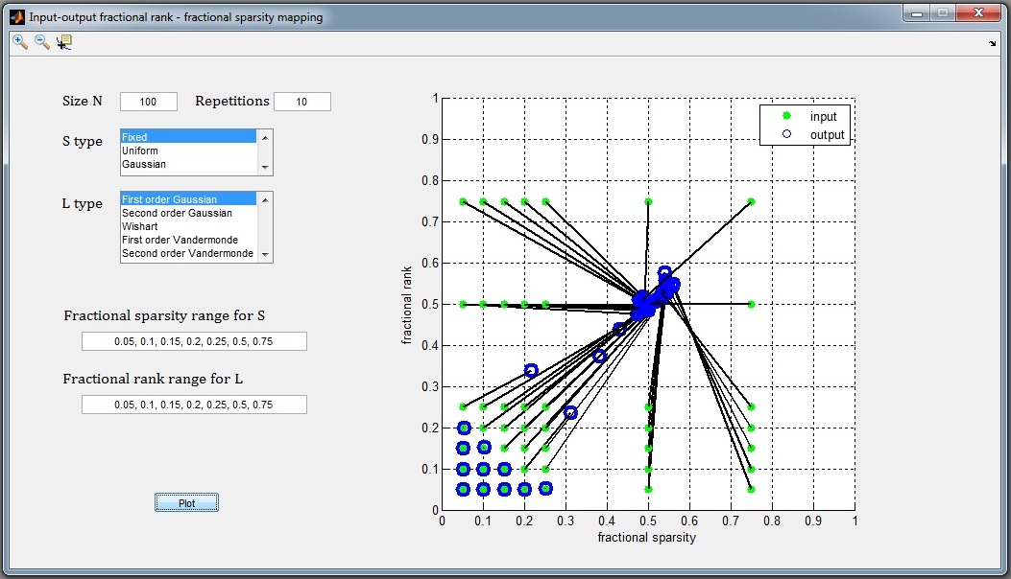Choose Gaussian in the S type list
Viewport: 1011px width, 579px height.
(144, 165)
